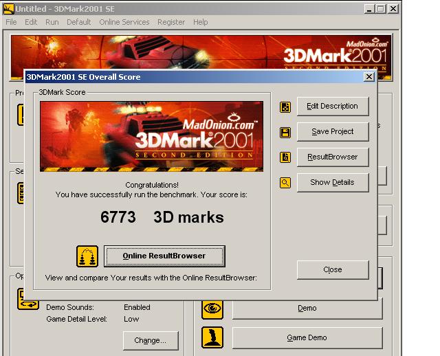Click the Show Details button

(333, 182)
